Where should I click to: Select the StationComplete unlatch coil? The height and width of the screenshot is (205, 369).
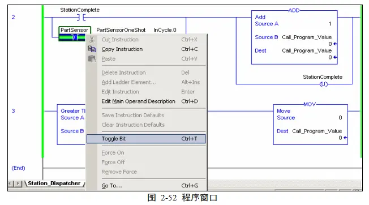click(324, 84)
